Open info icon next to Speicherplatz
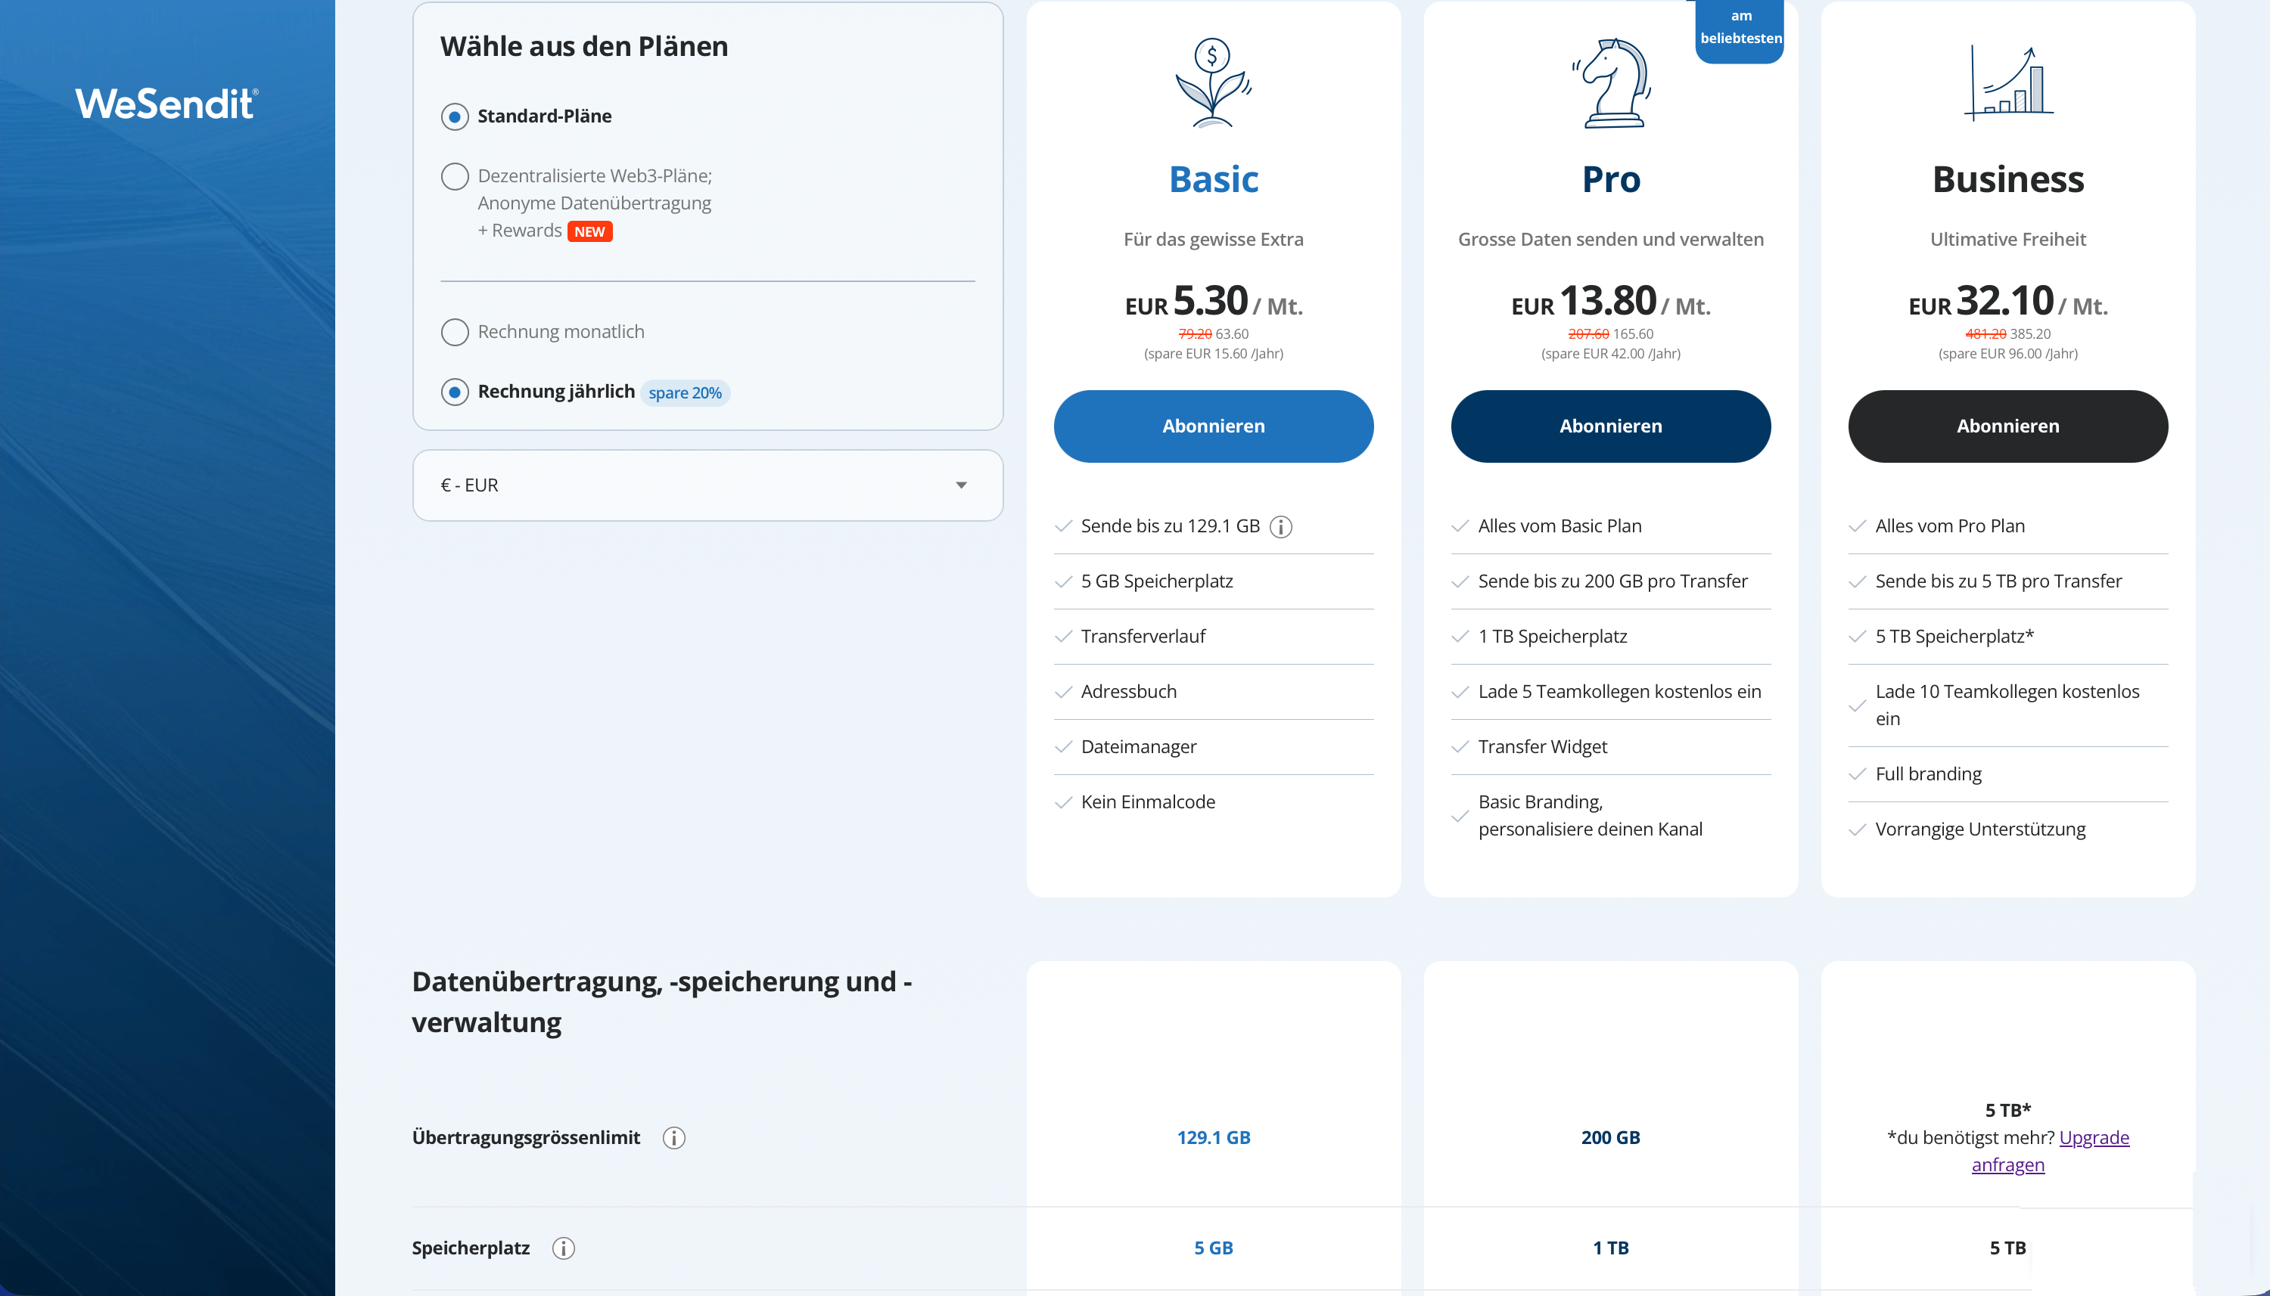The image size is (2270, 1296). [564, 1248]
